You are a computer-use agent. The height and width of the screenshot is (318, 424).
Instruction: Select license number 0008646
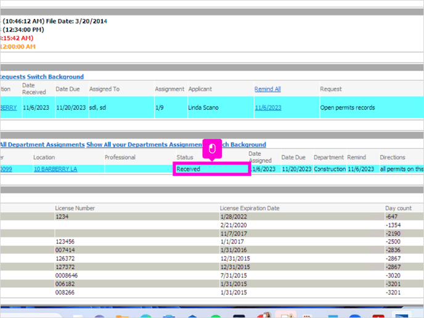(67, 275)
